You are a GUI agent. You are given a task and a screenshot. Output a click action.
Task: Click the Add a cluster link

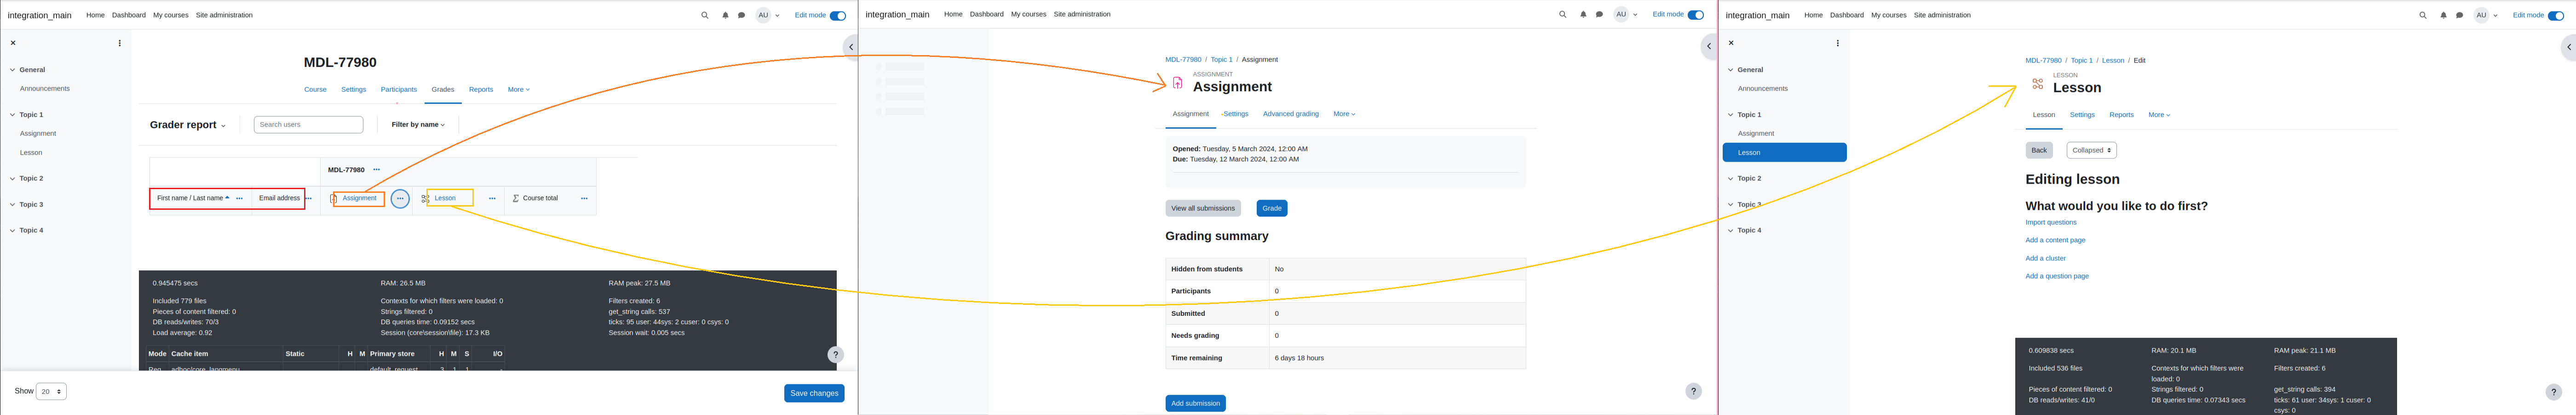pos(2045,258)
